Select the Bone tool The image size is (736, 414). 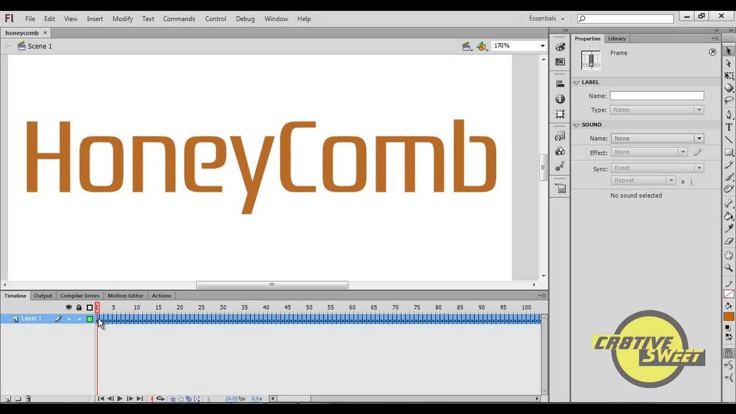click(x=729, y=204)
